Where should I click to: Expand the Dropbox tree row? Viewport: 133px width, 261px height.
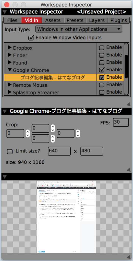pyautogui.click(x=10, y=48)
